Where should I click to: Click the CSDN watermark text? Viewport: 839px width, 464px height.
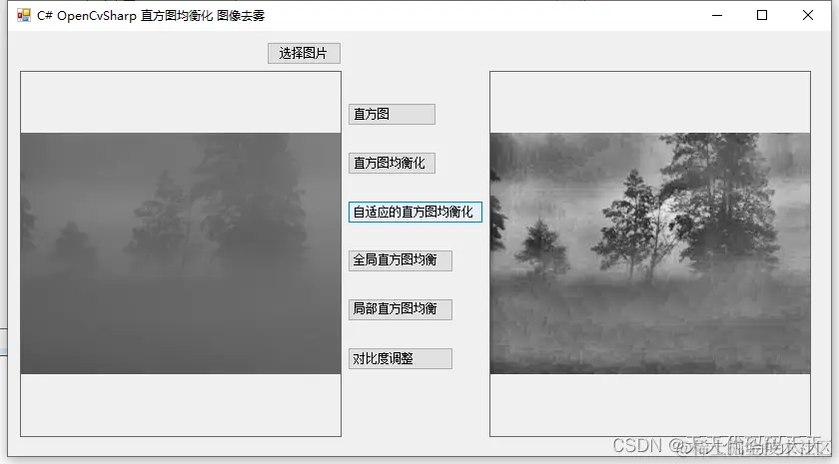coord(718,445)
